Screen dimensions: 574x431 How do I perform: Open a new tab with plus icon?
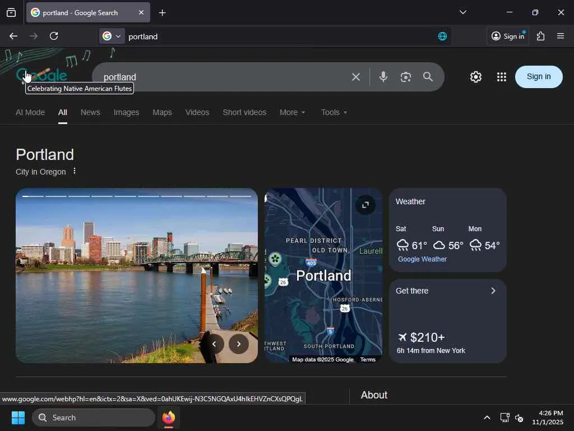click(162, 13)
